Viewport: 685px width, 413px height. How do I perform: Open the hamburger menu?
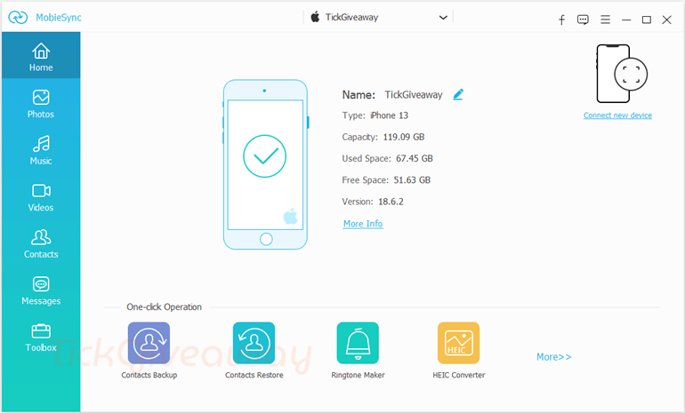click(605, 20)
